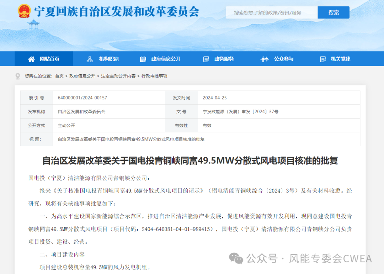
Task: Click the site title 宁夏回族自治区发展和改革委员会
Action: 117,12
